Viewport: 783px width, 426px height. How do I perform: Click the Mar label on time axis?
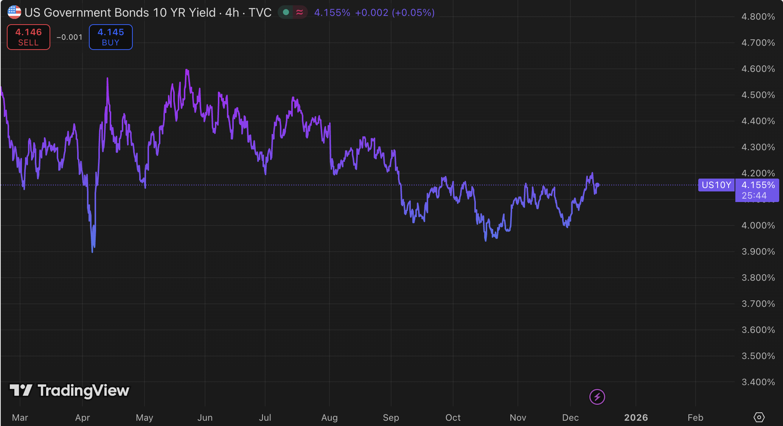pyautogui.click(x=20, y=418)
